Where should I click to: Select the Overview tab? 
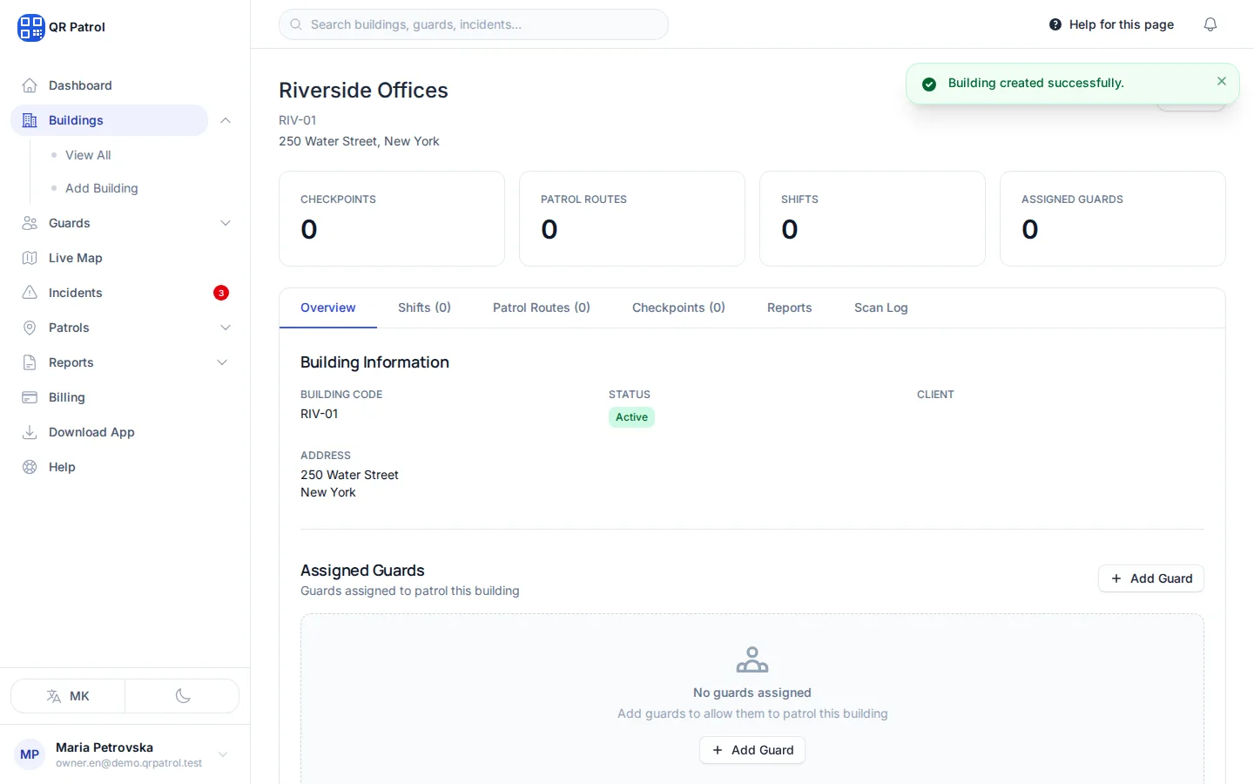[328, 308]
